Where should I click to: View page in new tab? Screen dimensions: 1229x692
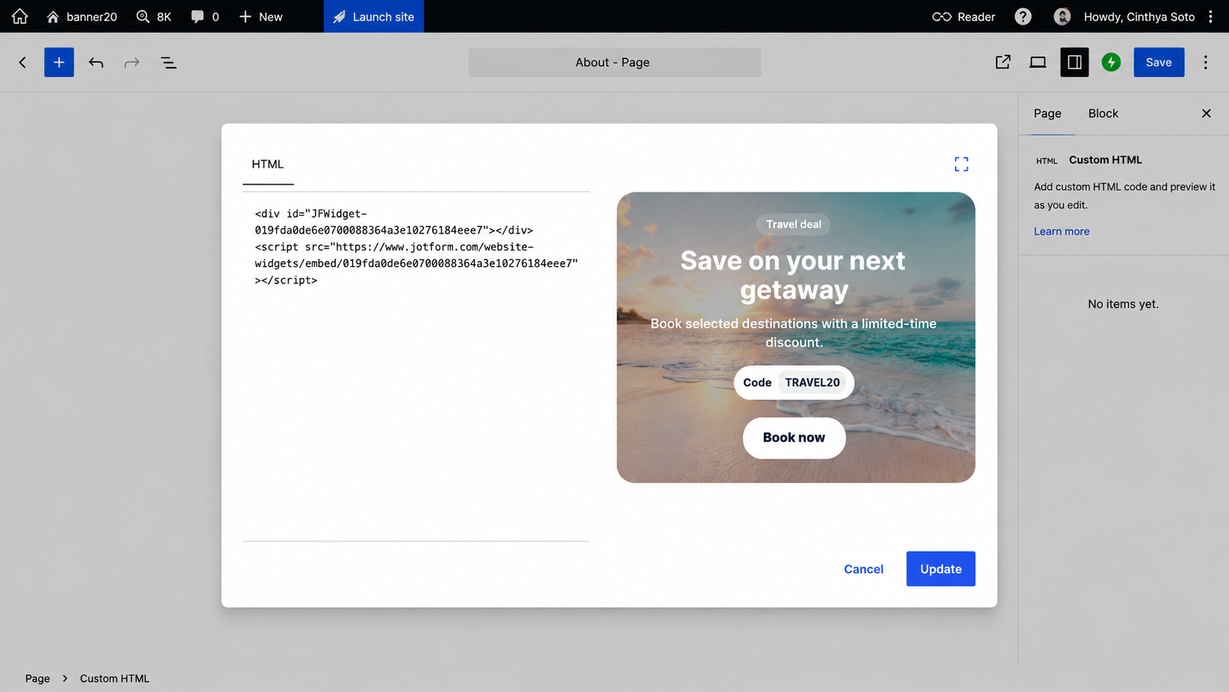point(1003,63)
